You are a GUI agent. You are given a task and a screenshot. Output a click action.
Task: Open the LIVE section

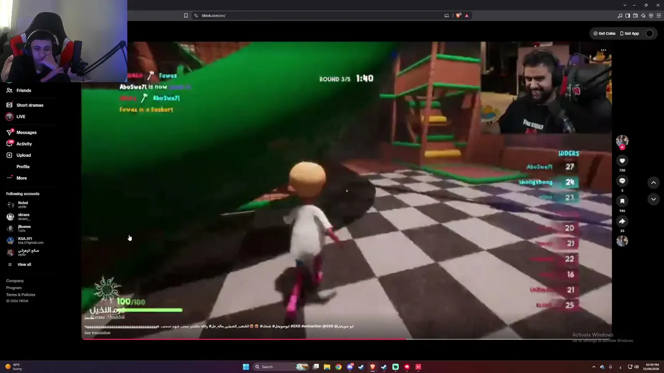[x=16, y=117]
